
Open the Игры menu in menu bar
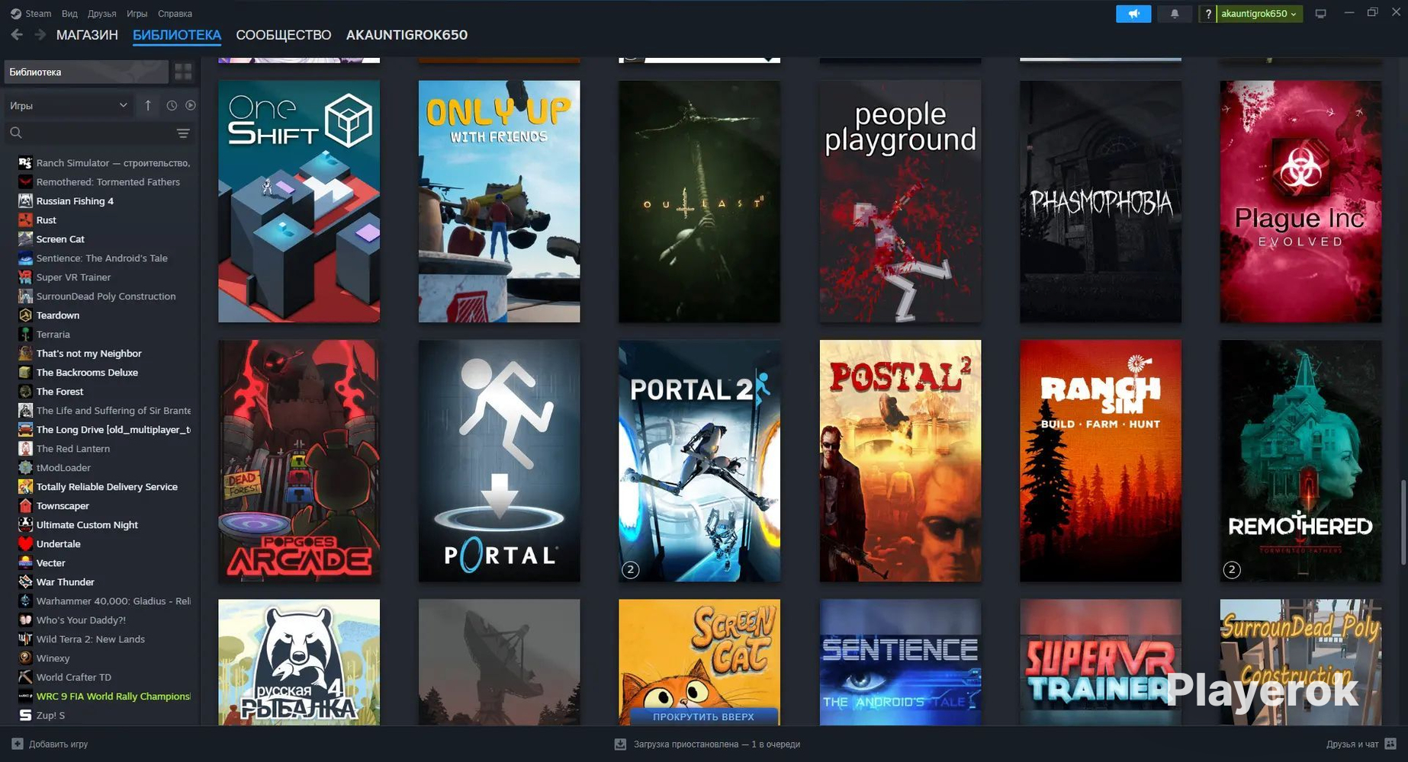(137, 14)
